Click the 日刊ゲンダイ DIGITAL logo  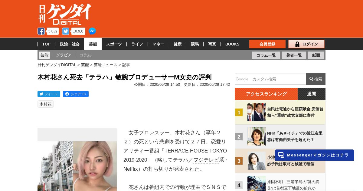coord(65,14)
